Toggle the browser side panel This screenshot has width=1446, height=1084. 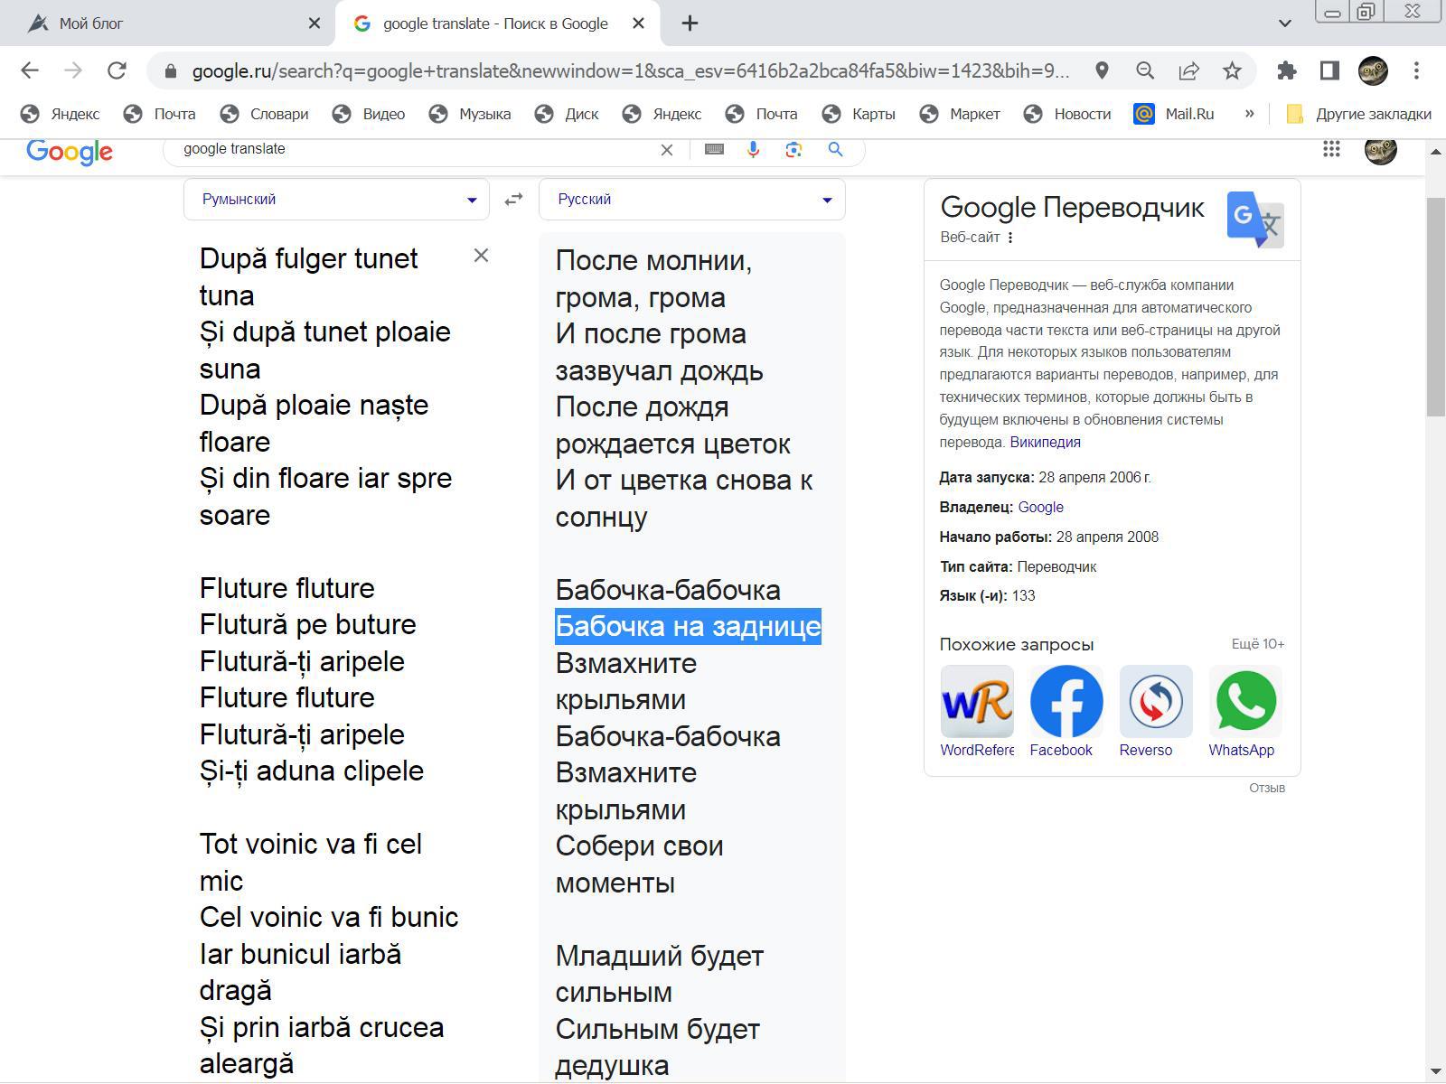[1329, 70]
